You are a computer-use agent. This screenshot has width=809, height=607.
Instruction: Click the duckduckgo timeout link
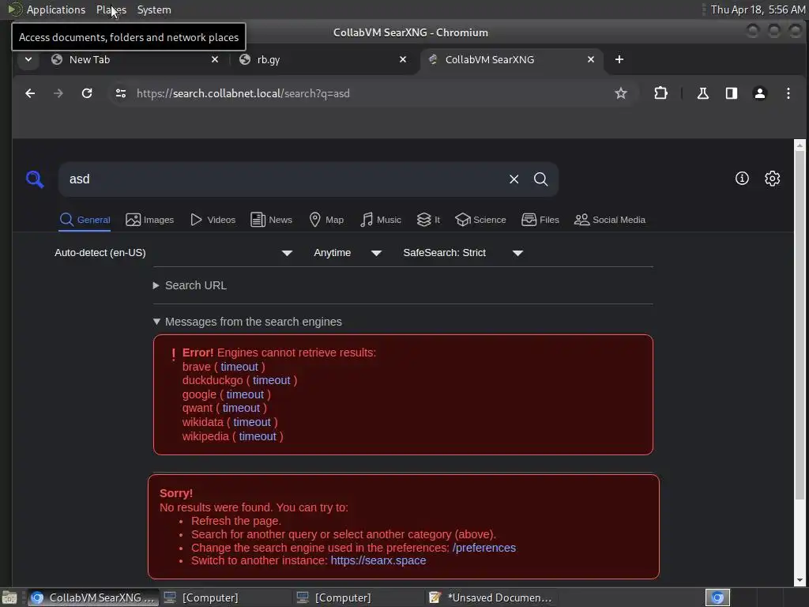(x=272, y=380)
